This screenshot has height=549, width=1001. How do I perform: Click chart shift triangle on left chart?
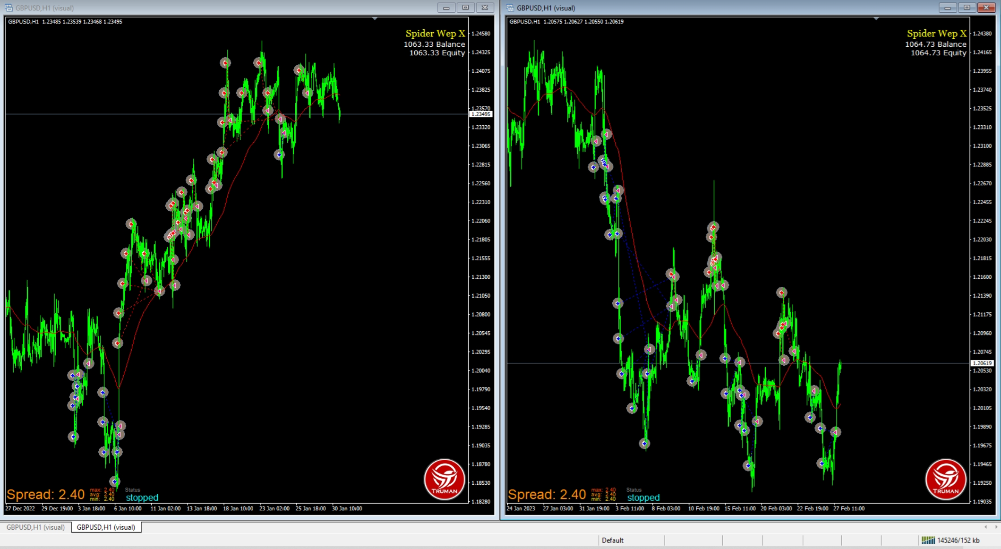pos(375,19)
